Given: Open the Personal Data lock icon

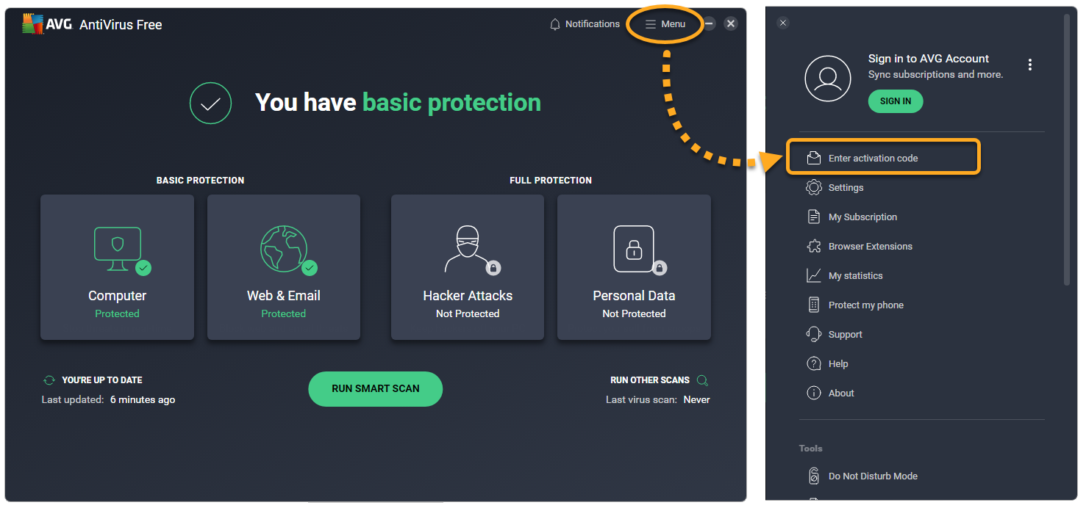Looking at the screenshot, I should click(x=634, y=250).
